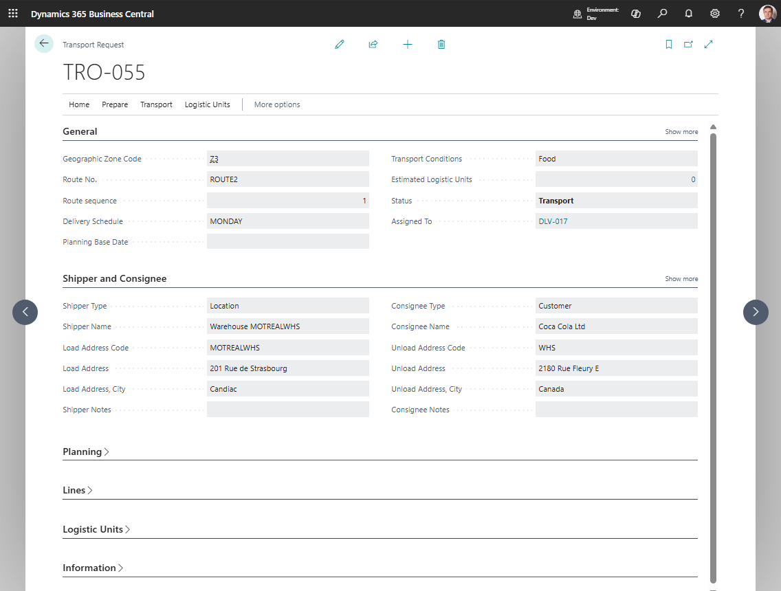Collapse the General section header
This screenshot has height=591, width=781.
point(80,131)
